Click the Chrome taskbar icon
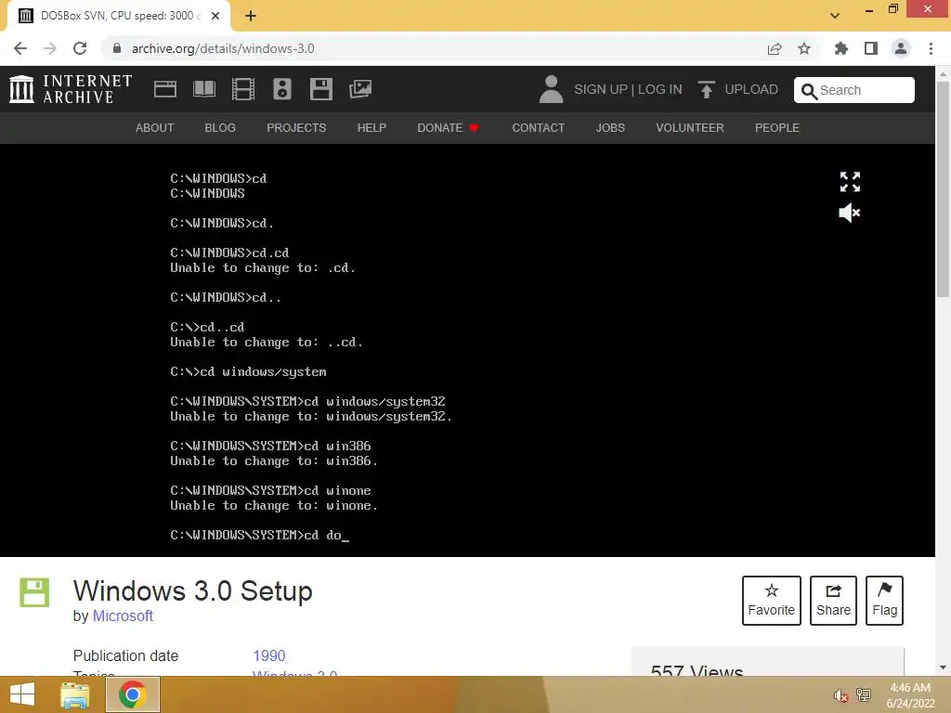Image resolution: width=951 pixels, height=713 pixels. pos(133,694)
